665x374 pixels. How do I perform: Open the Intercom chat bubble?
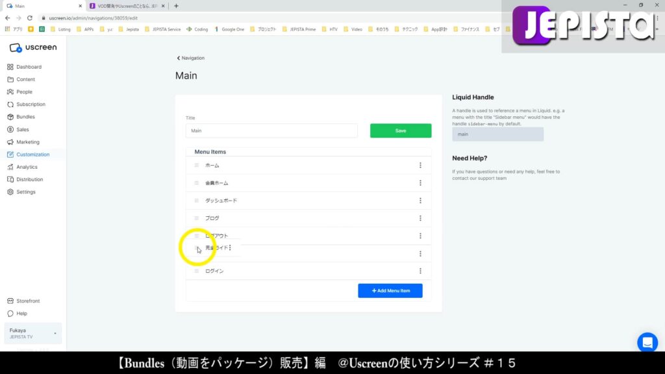[647, 343]
